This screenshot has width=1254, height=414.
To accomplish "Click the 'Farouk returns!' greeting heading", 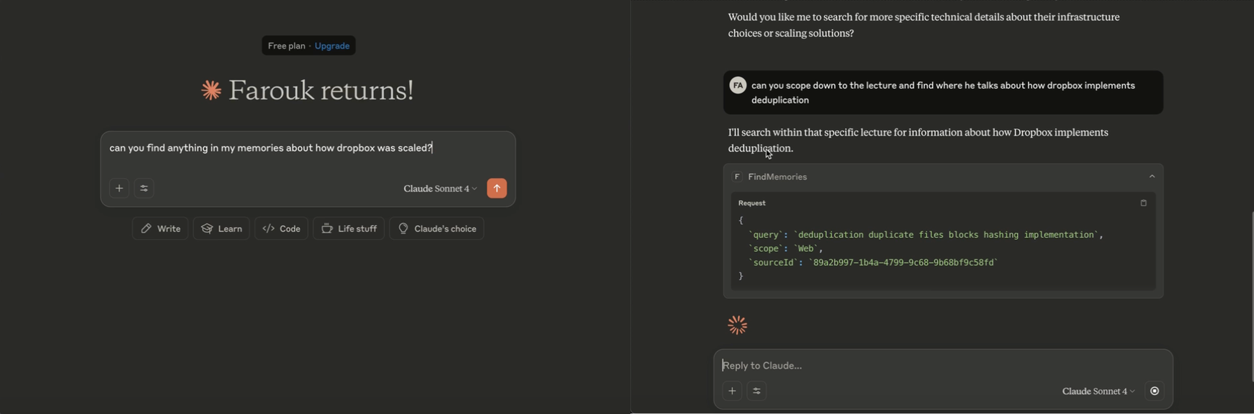I will (321, 90).
